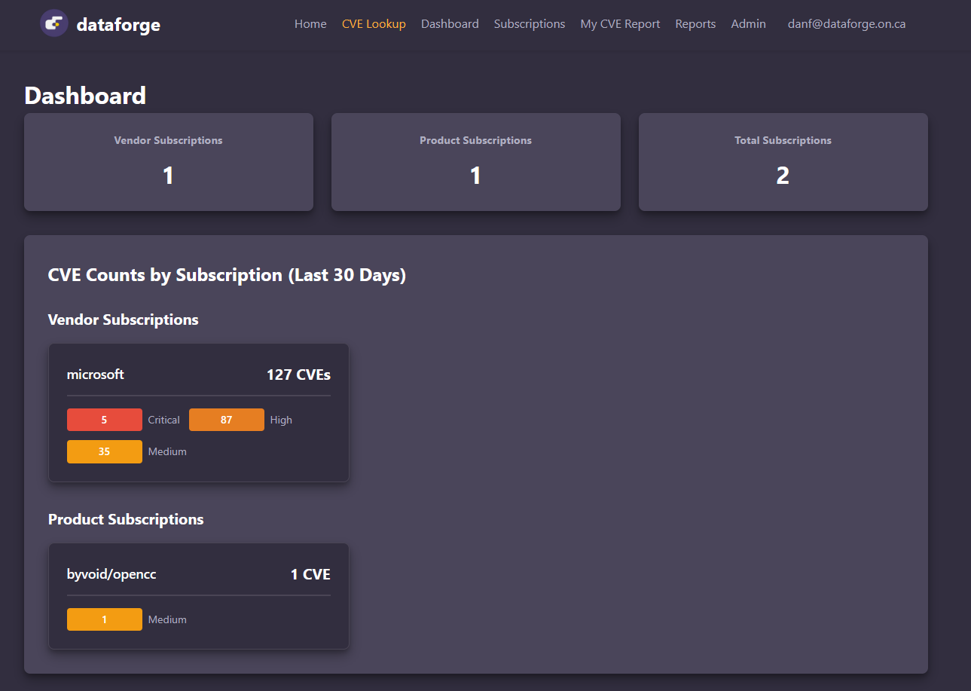Viewport: 971px width, 691px height.
Task: Click the red Critical count badge showing 5
Action: pos(105,420)
